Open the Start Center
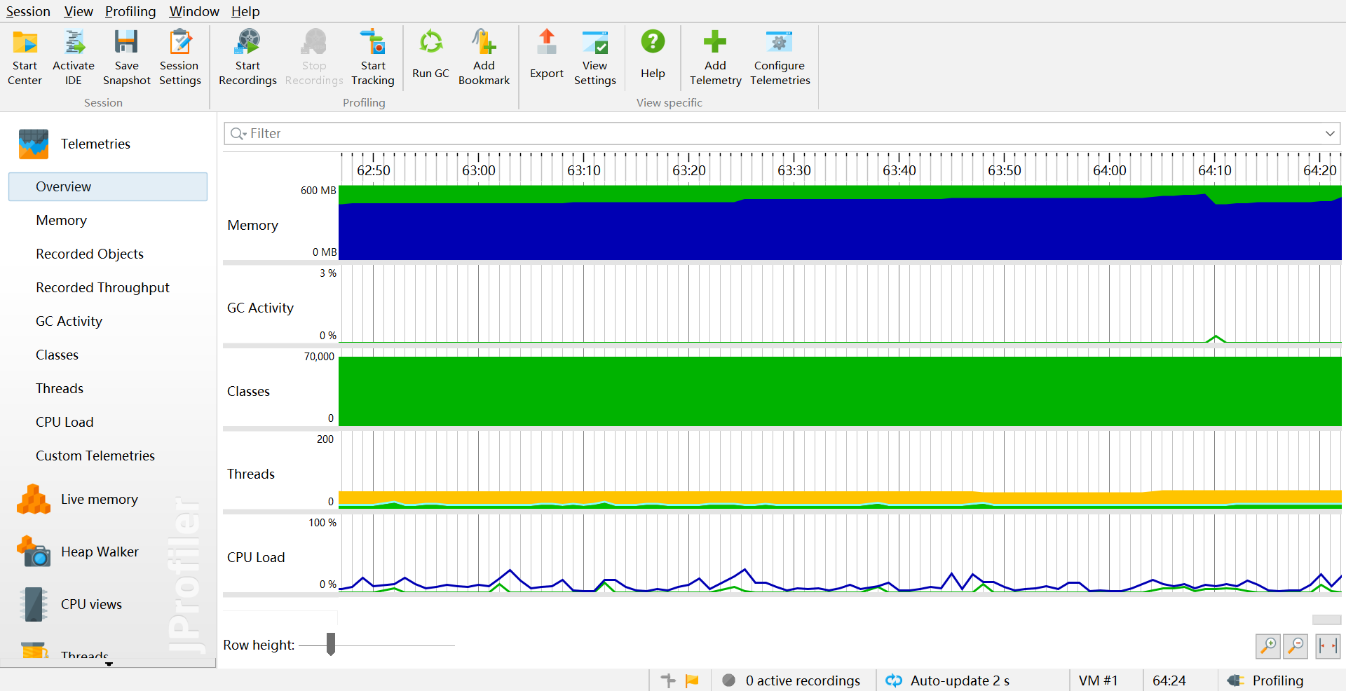Screen dimensions: 1346x691 point(25,57)
